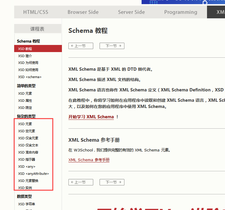Open the XSD <schema> lesson

pyautogui.click(x=30, y=77)
